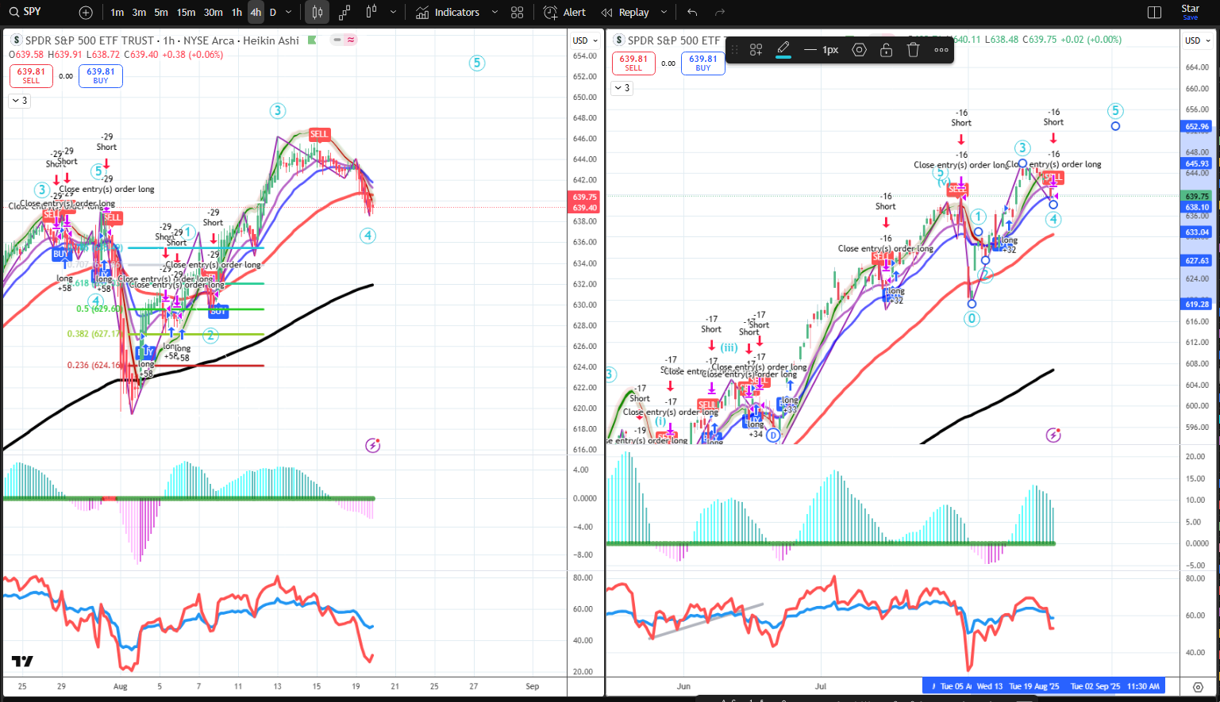Start bar Replay mode

pyautogui.click(x=625, y=13)
